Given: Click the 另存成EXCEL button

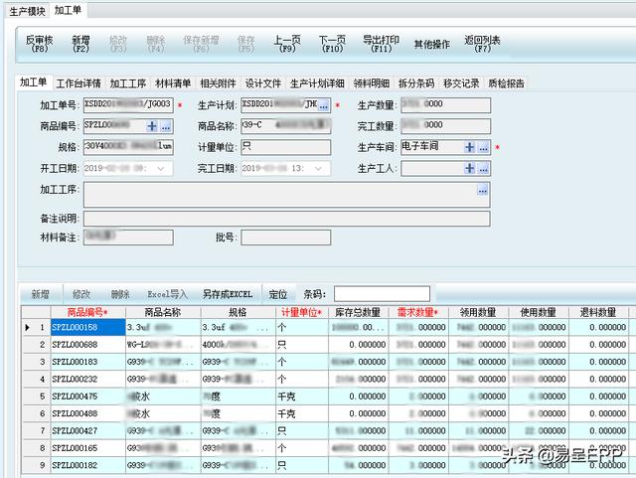Looking at the screenshot, I should point(228,295).
